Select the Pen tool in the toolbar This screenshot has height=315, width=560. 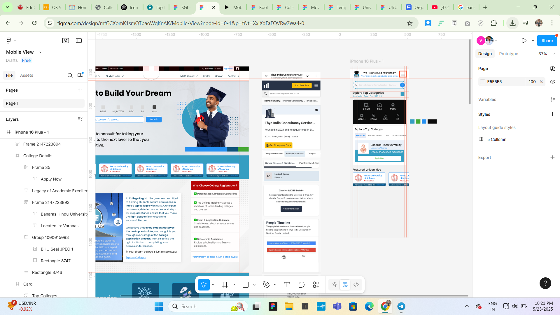[266, 285]
